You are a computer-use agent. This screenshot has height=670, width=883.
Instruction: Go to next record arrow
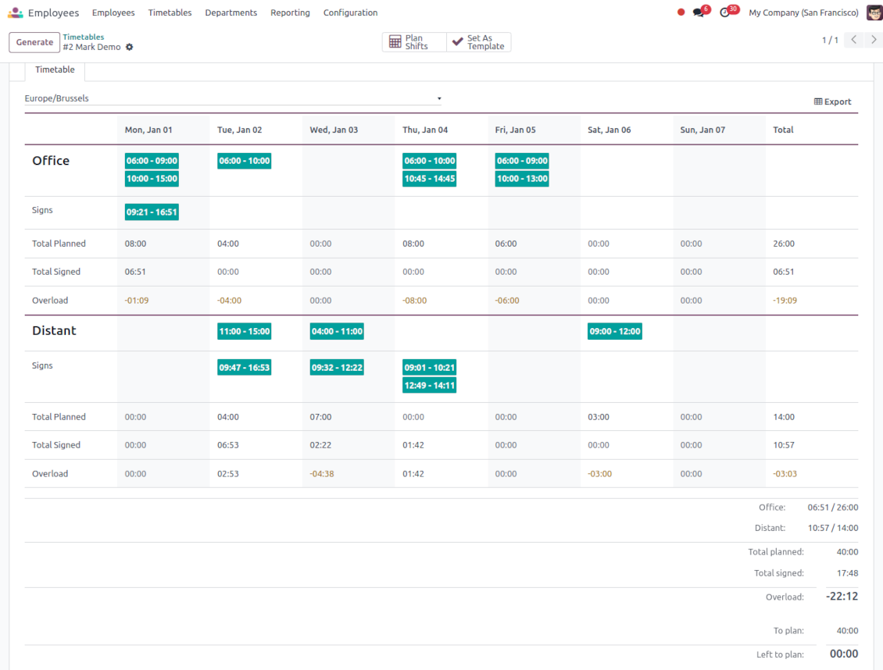(874, 39)
